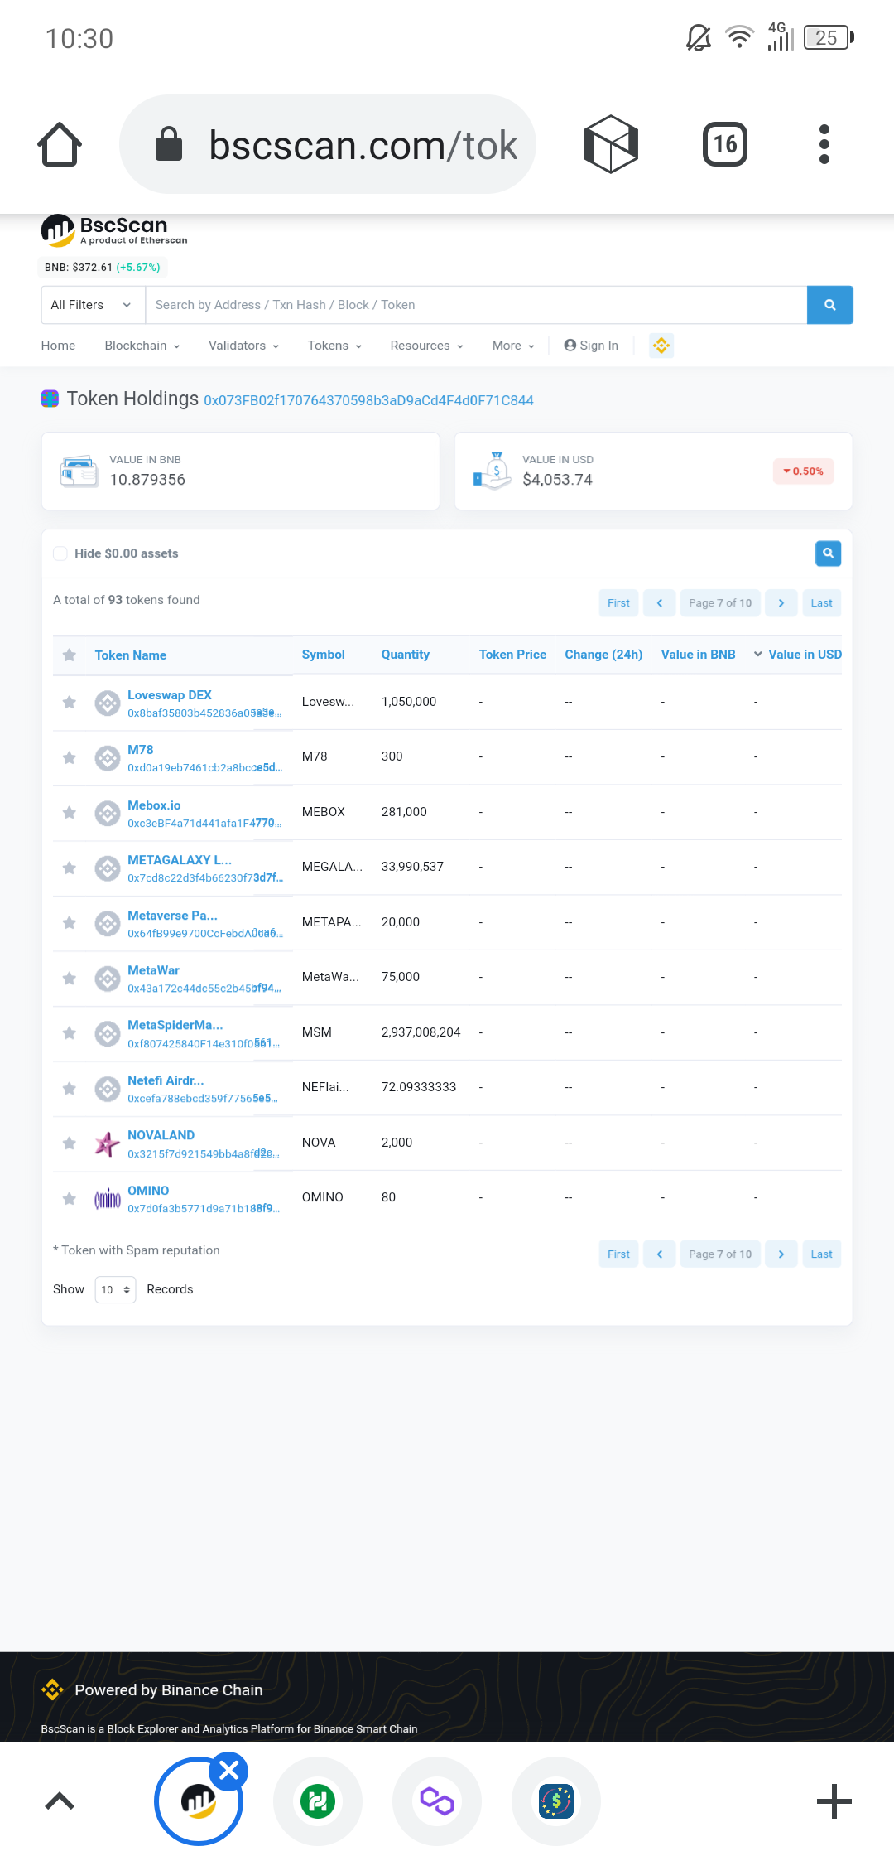Tap the browser home icon
The height and width of the screenshot is (1861, 894).
tap(60, 144)
